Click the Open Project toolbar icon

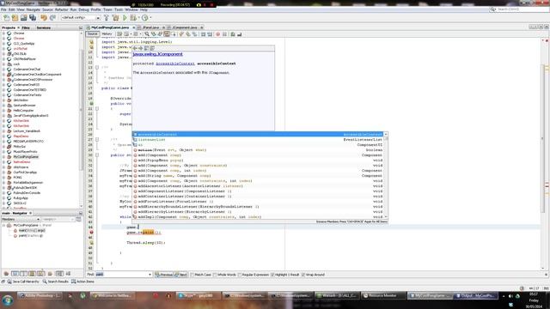point(23,17)
